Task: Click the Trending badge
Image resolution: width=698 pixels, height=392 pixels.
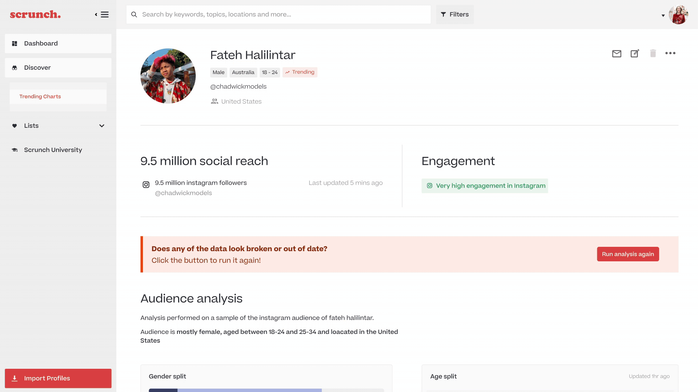Action: (x=300, y=72)
